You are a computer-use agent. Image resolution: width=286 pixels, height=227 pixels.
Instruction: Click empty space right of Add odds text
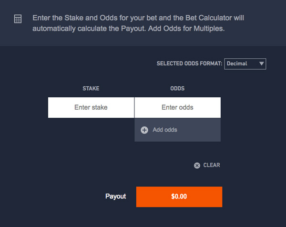[x=199, y=130]
